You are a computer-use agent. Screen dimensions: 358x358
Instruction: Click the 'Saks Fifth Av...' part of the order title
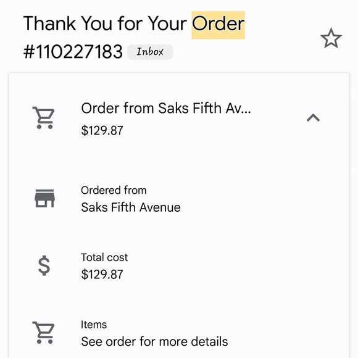click(x=204, y=108)
